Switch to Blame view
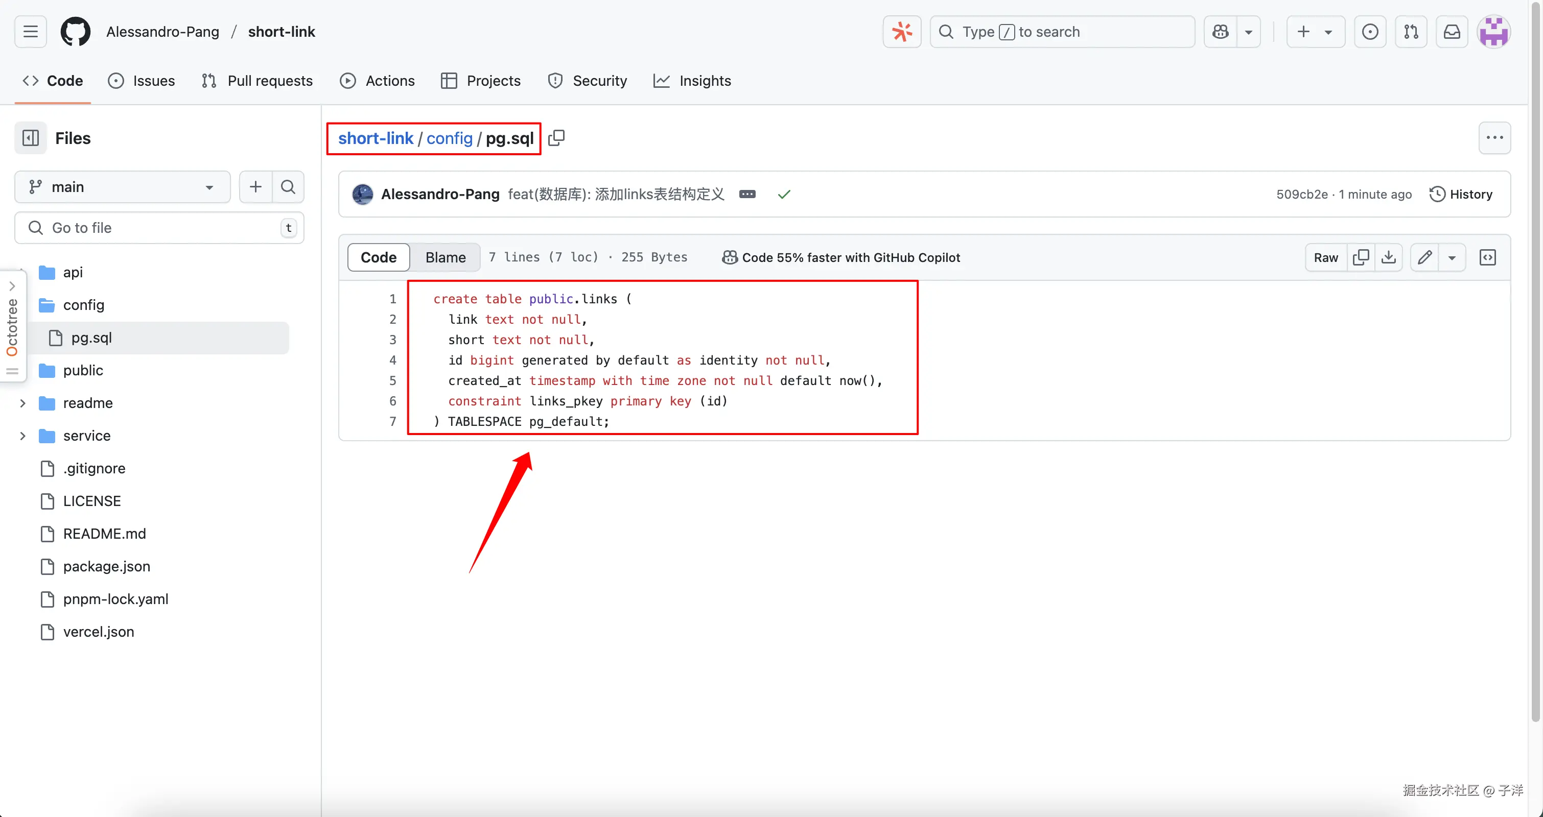Screen dimensions: 1543x817 pos(445,257)
